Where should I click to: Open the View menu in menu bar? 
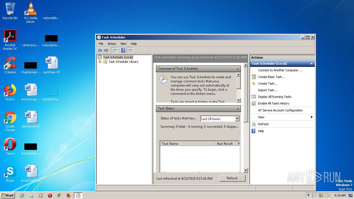[x=123, y=44]
